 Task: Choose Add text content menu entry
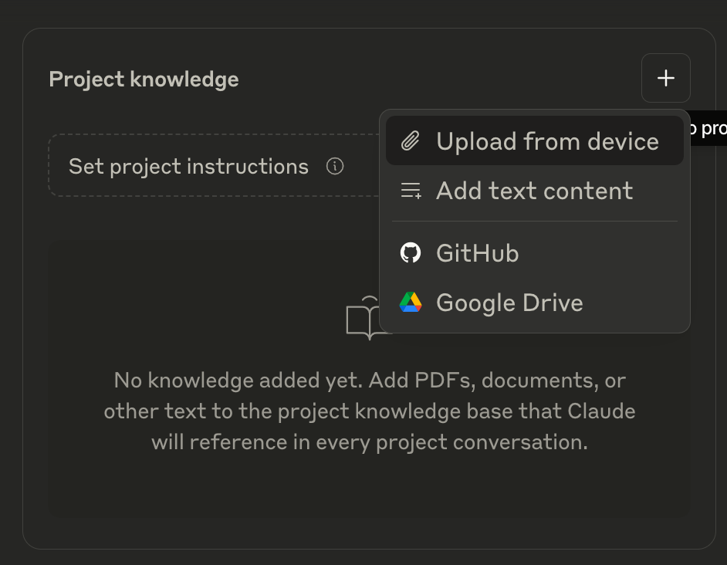click(x=535, y=191)
